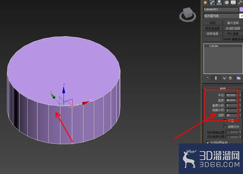The height and width of the screenshot is (174, 243).
Task: Toggle the 平滑 checkbox
Action: [x=225, y=120]
